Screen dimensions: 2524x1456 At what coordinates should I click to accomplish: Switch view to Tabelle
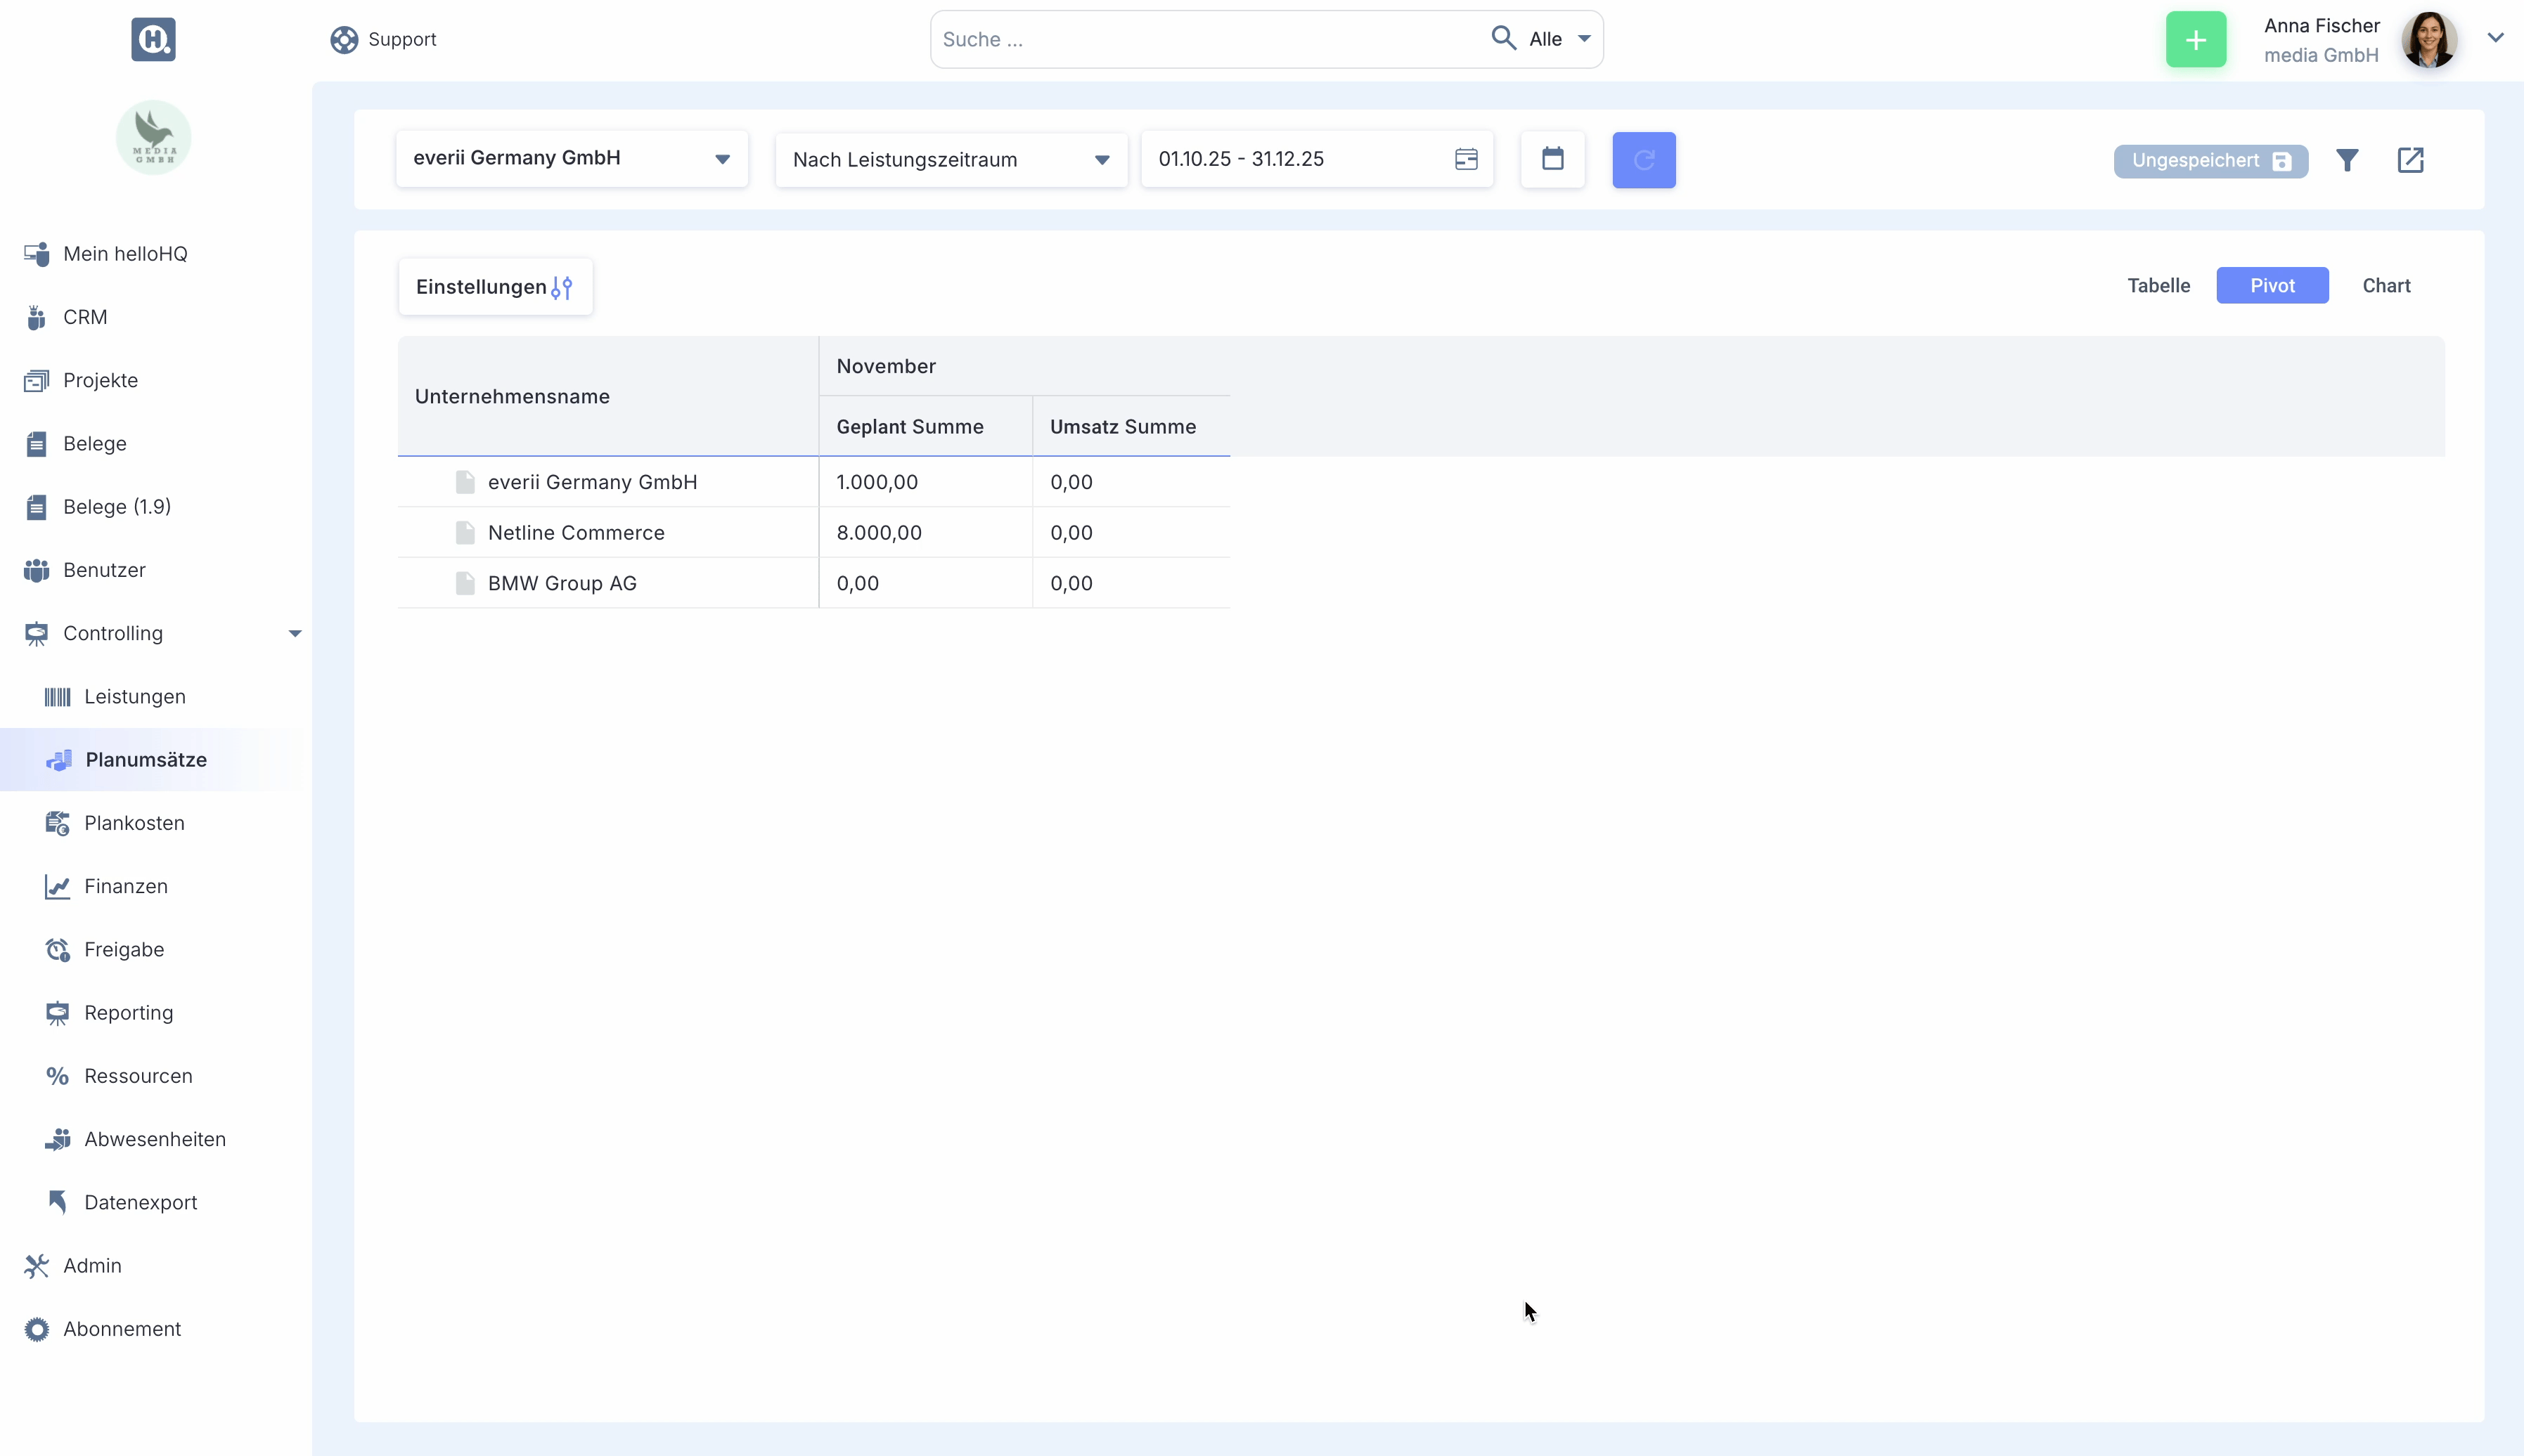2158,286
